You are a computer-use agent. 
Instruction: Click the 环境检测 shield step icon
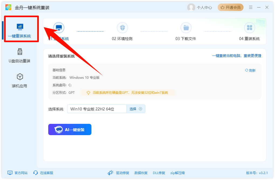tap(122, 28)
